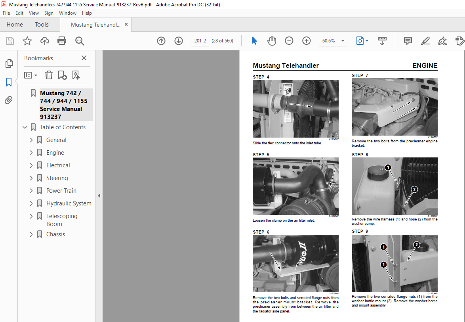Click the Save file icon
Image resolution: width=465 pixels, height=322 pixels.
point(10,41)
